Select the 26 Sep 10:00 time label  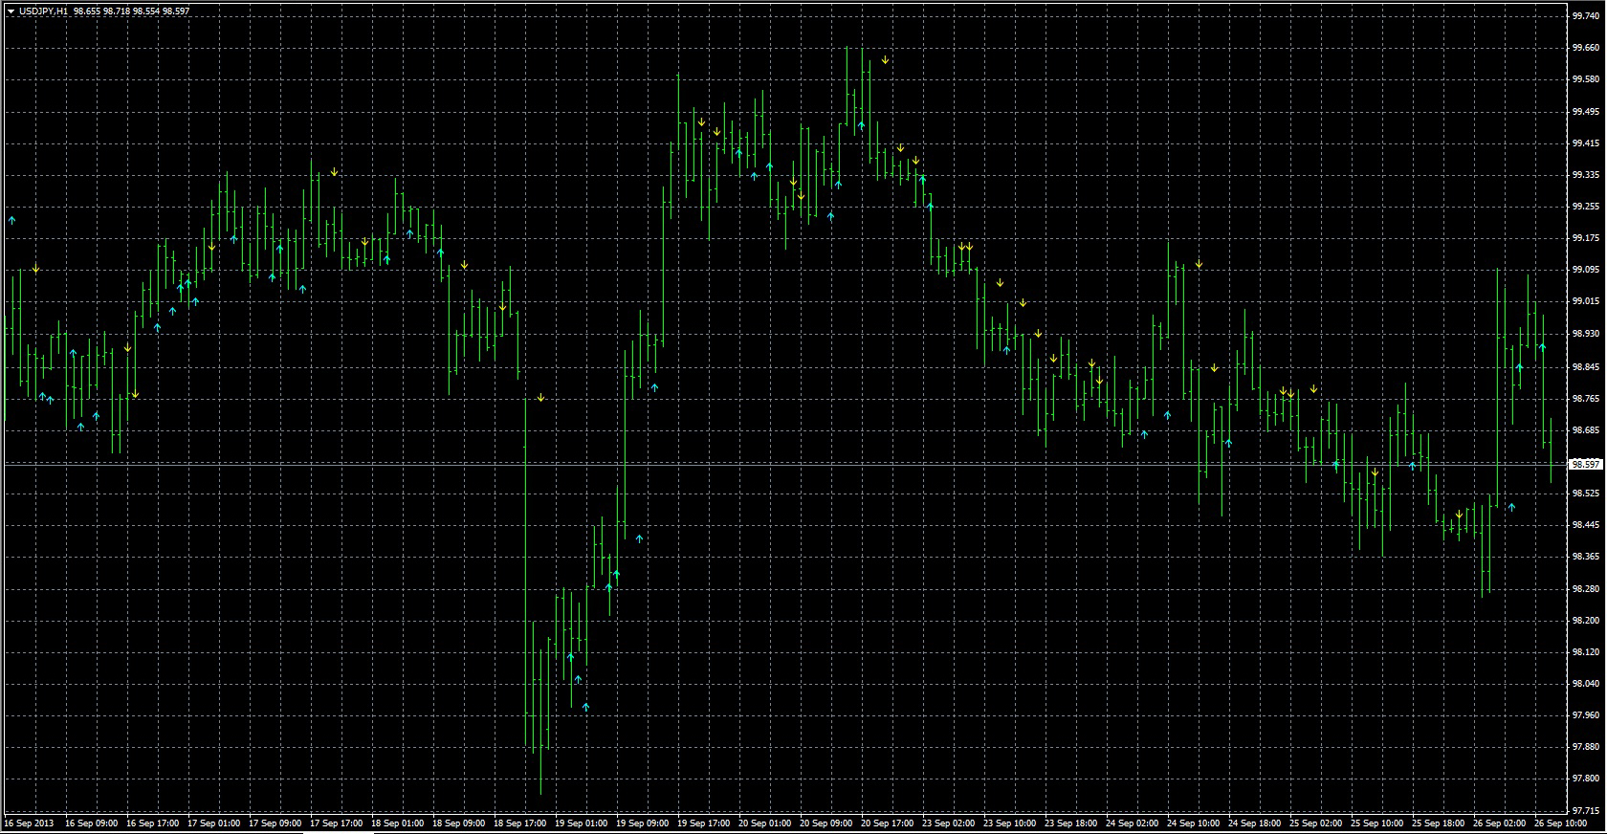coord(1560,823)
